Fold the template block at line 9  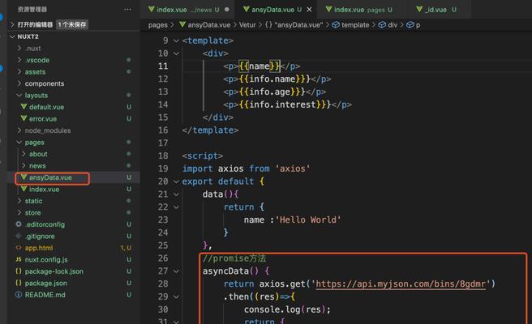pyautogui.click(x=176, y=40)
